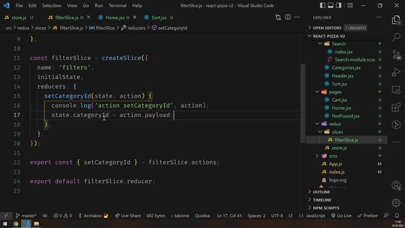The height and width of the screenshot is (228, 405).
Task: Change indentation via Spaces: 2
Action: coord(256,215)
